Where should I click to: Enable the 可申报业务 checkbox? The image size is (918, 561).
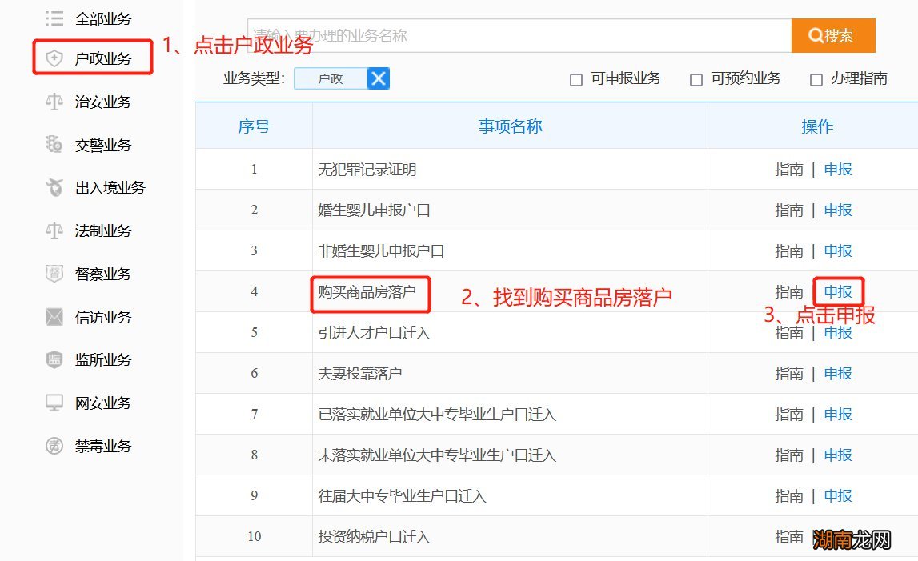pos(575,78)
